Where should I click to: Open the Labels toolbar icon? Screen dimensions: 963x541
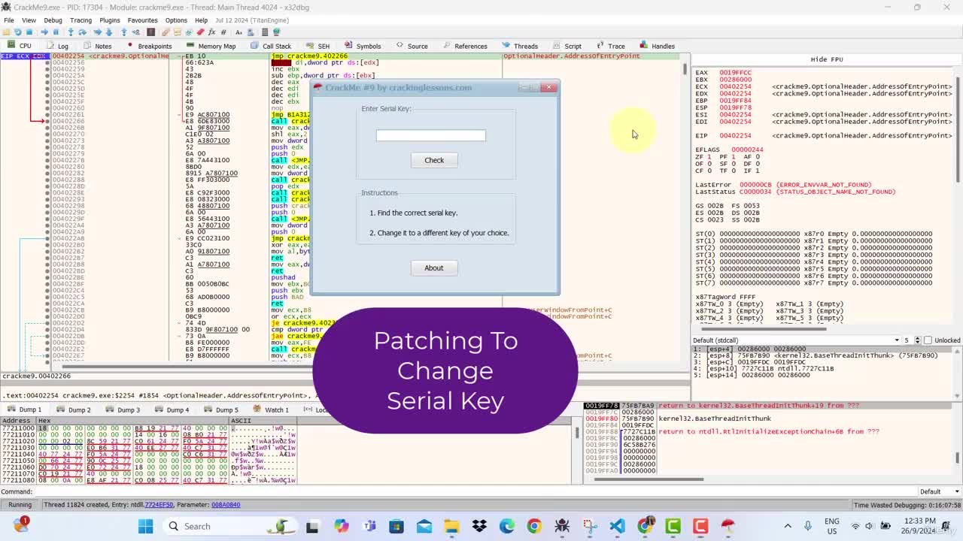pos(188,32)
